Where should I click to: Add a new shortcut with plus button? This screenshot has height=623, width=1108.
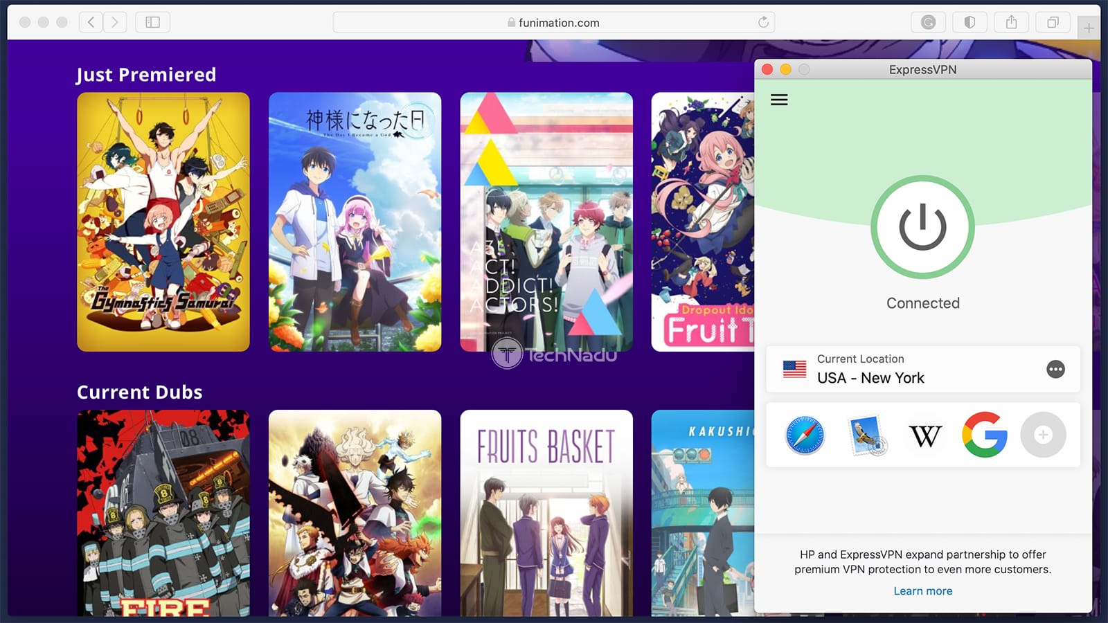1043,435
